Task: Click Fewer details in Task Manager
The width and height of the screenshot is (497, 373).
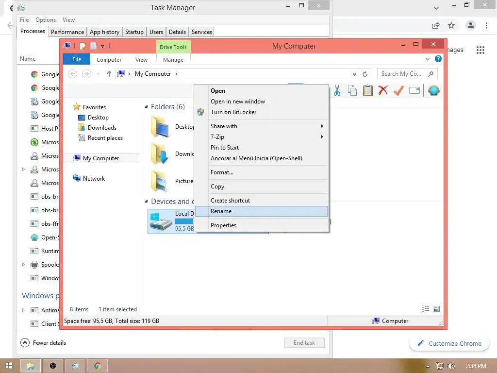Action: click(43, 343)
